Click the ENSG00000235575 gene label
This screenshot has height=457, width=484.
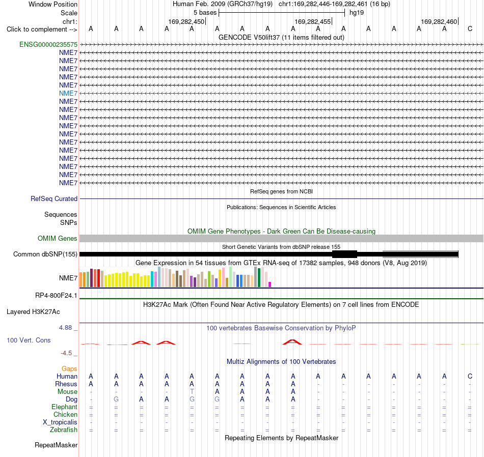coord(48,45)
